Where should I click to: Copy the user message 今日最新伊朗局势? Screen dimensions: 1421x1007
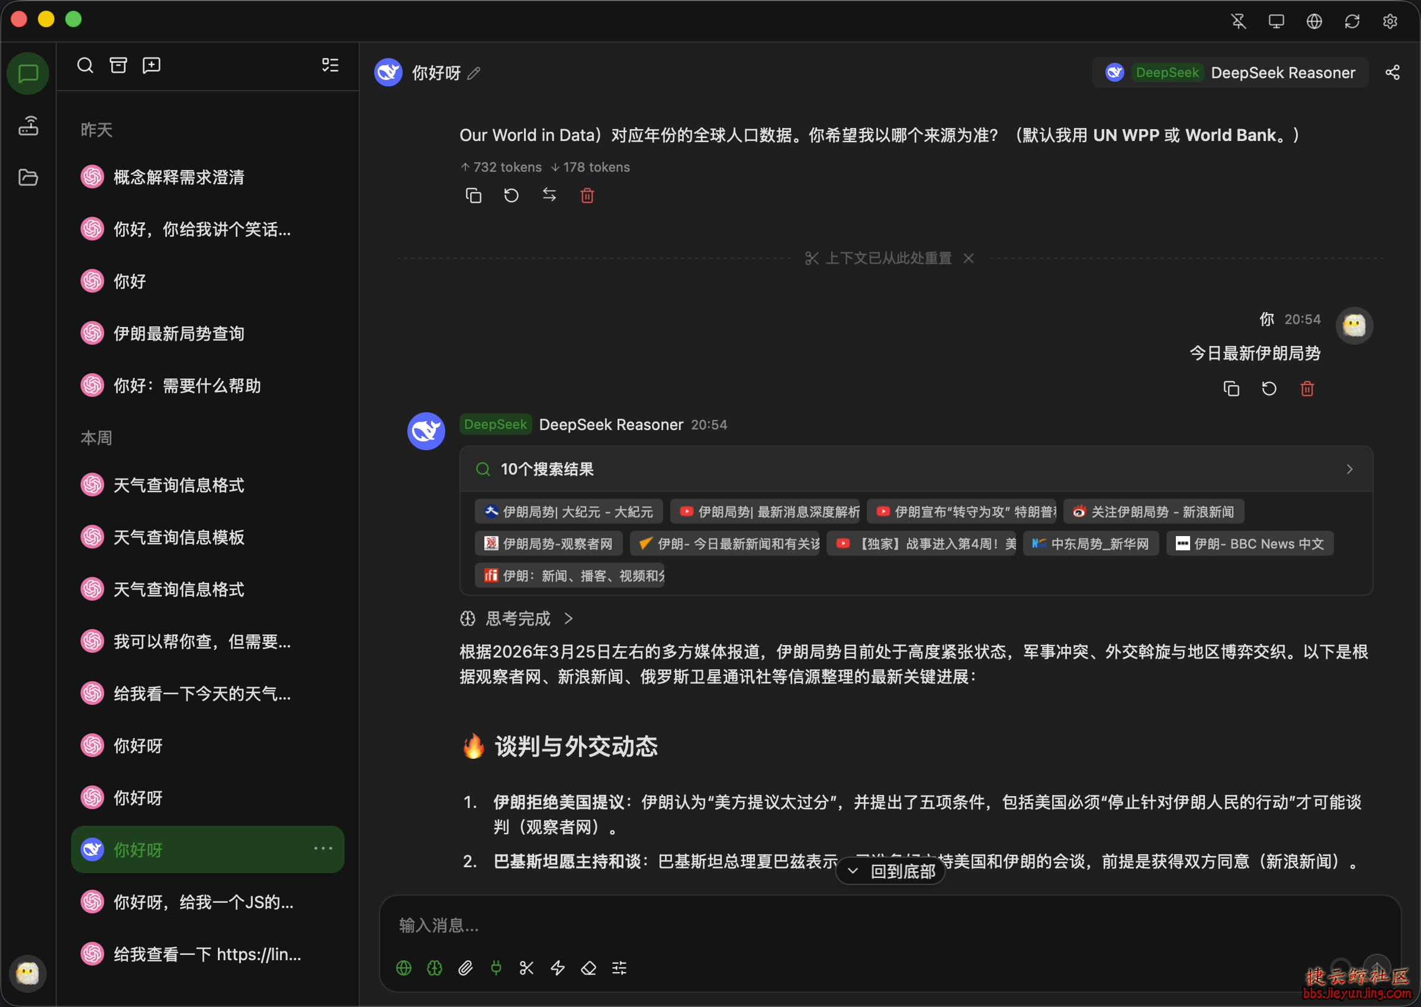tap(1232, 389)
